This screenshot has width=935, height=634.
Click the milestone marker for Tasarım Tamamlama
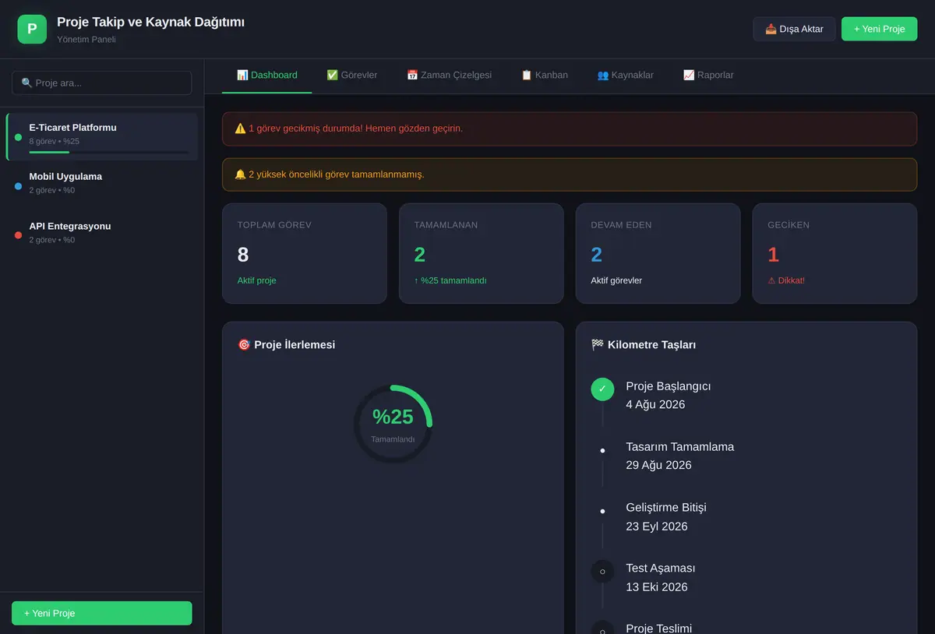pyautogui.click(x=602, y=450)
